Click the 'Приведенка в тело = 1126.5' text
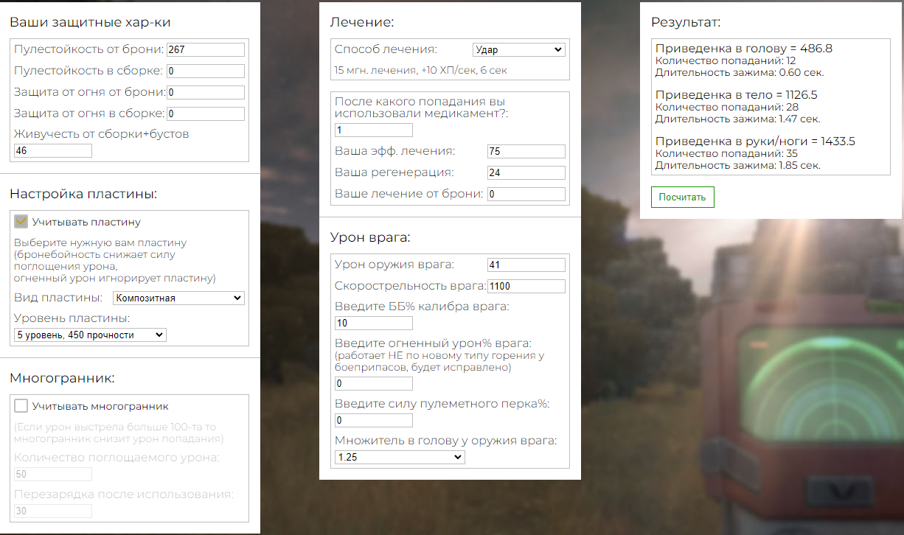This screenshot has height=535, width=904. [x=736, y=95]
